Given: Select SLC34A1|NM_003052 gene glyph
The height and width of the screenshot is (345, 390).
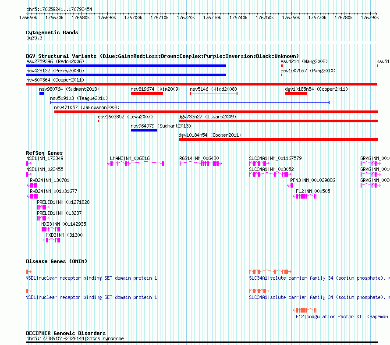Looking at the screenshot, I should (270, 174).
